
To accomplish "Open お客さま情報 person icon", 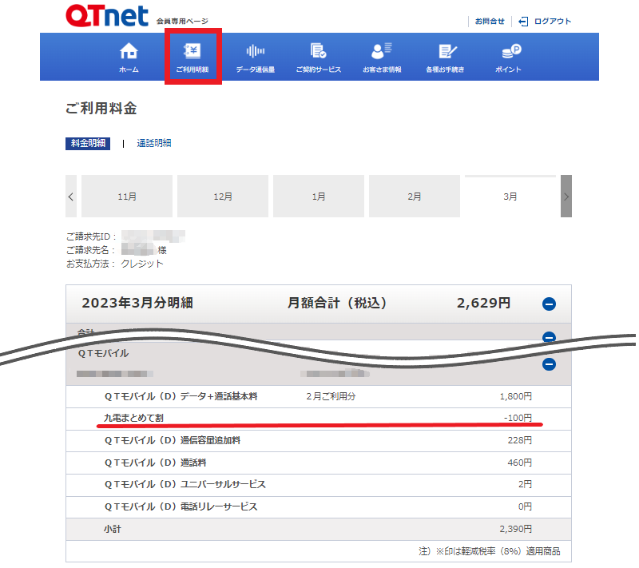I will (382, 51).
